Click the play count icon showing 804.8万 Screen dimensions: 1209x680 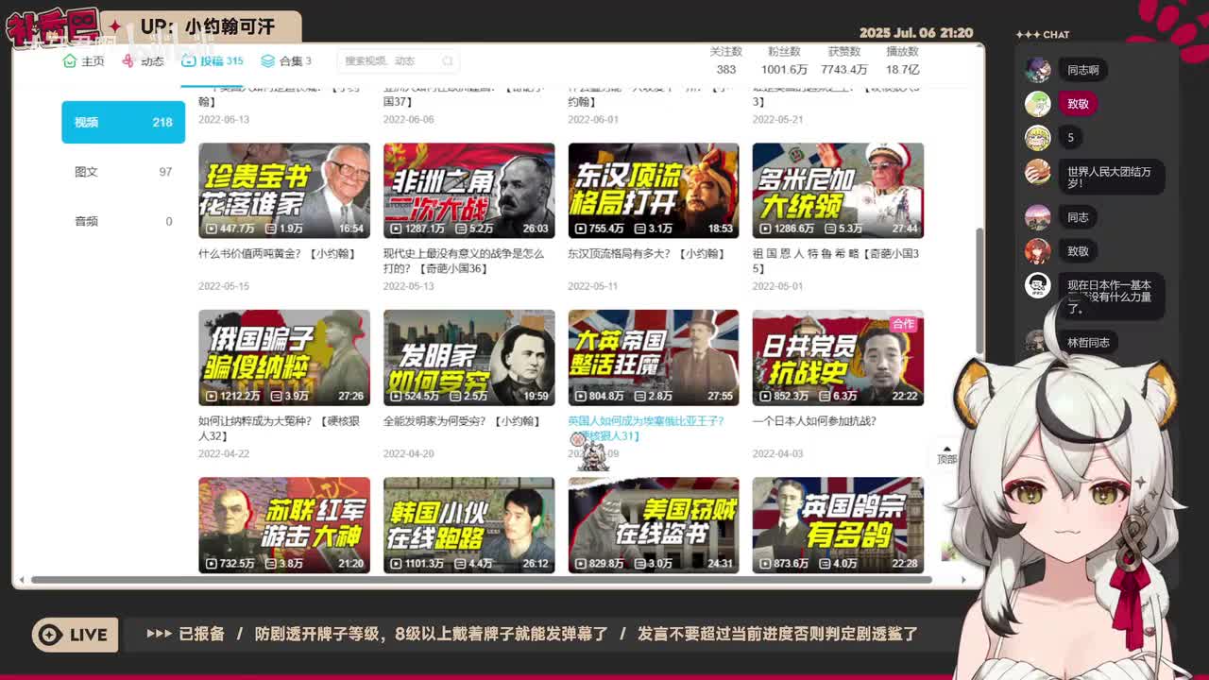coord(581,396)
